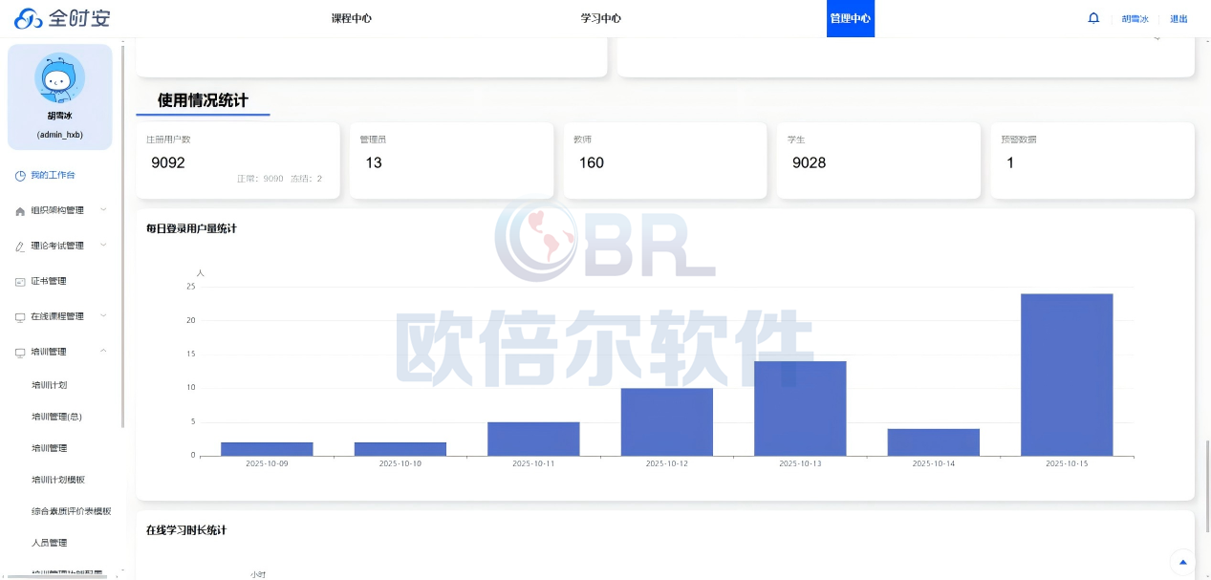
Task: Open the 注册用户数 statistics card
Action: (x=237, y=161)
